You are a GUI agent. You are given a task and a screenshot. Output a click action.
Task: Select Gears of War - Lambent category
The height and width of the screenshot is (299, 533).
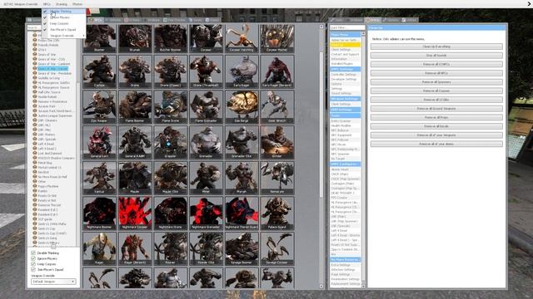[54, 64]
